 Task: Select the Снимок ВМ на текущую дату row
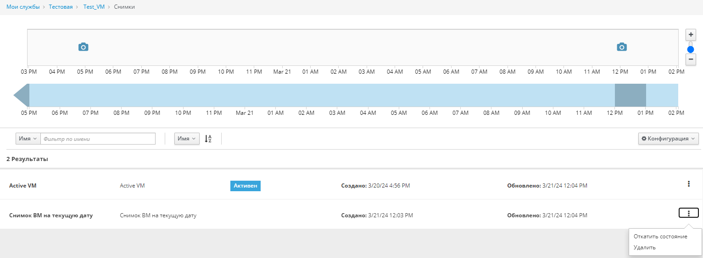click(x=50, y=215)
